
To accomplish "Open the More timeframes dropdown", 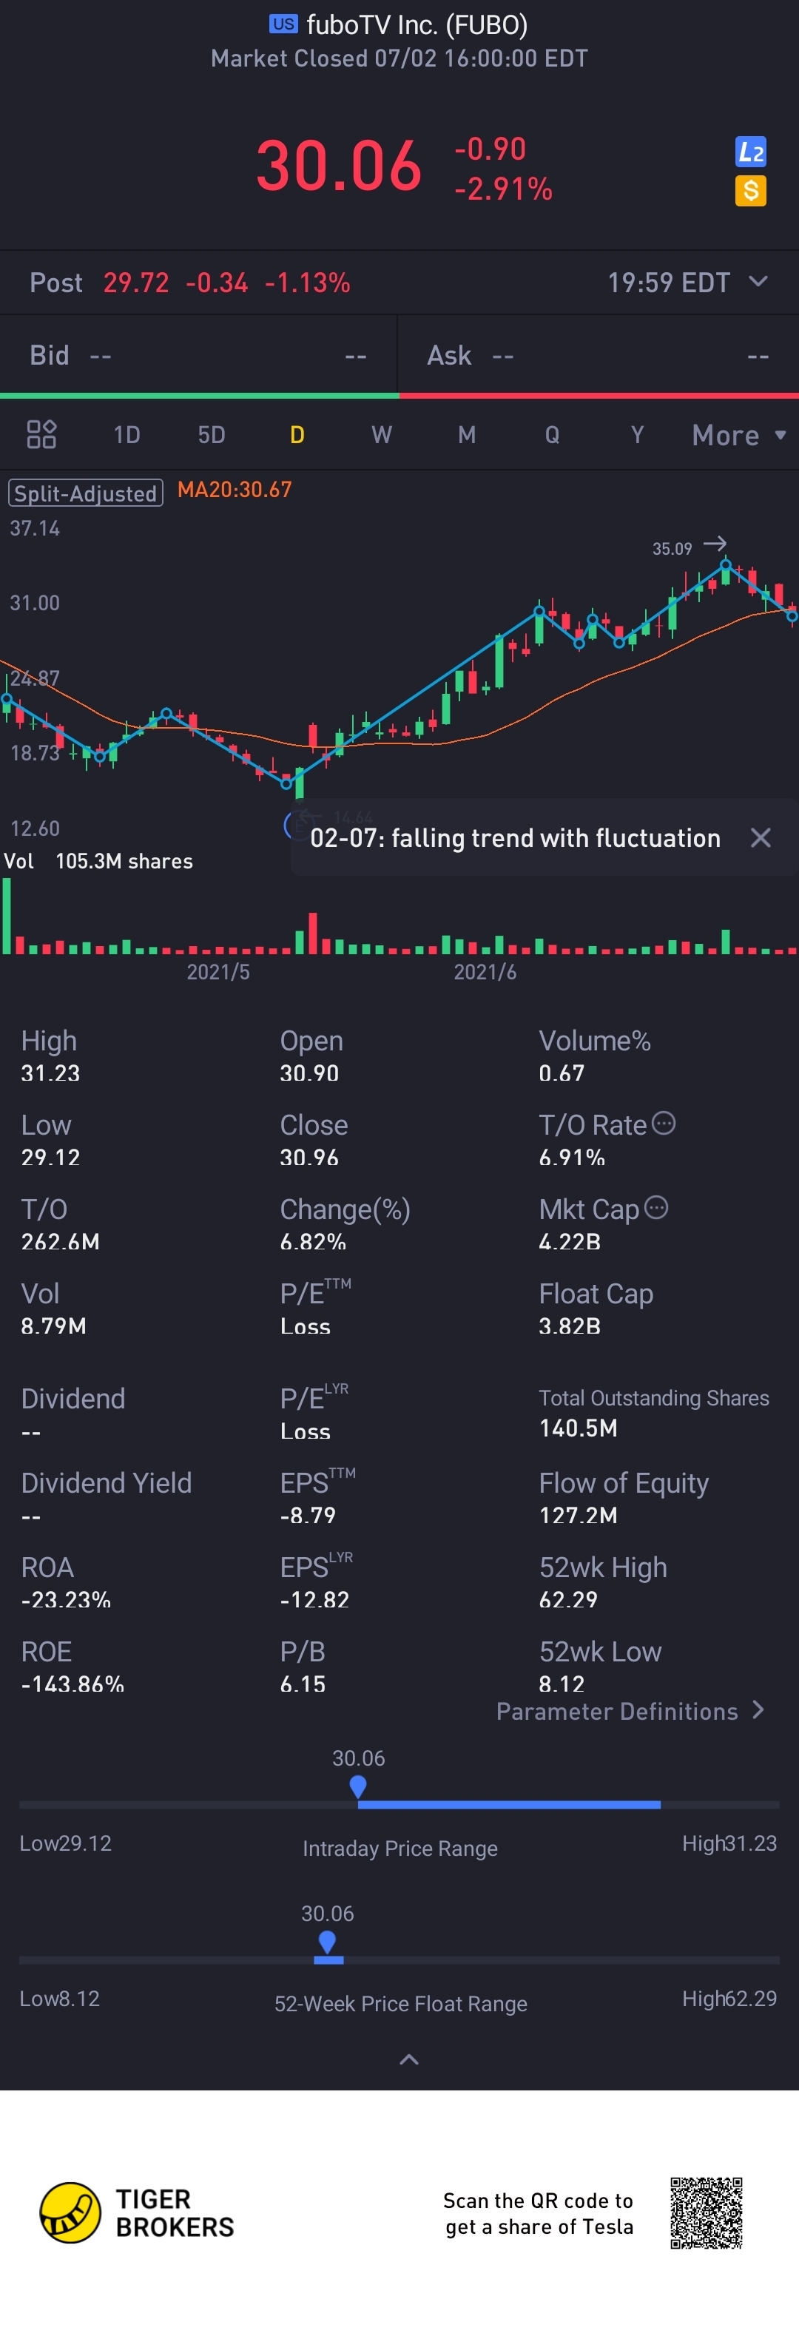I will tap(739, 435).
